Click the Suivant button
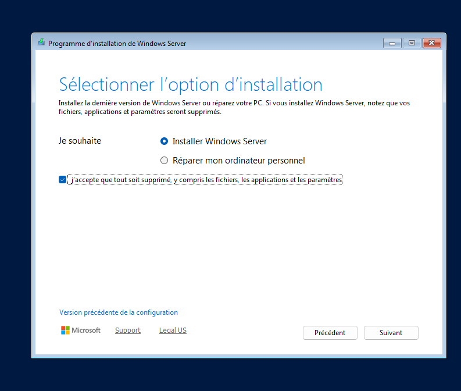Screen dimensions: 461x391 [x=391, y=333]
